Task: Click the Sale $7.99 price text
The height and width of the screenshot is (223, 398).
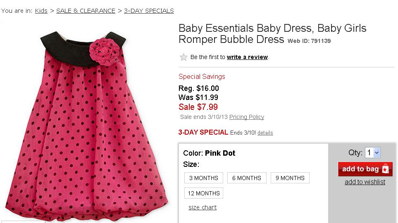Action: [198, 107]
